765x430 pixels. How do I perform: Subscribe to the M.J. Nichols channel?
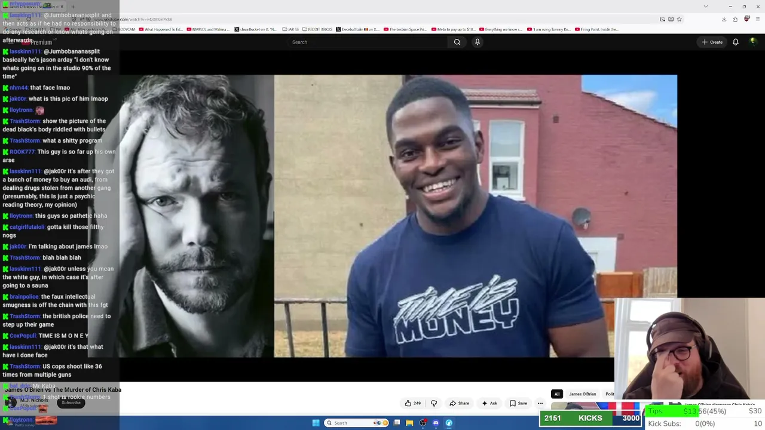point(71,403)
